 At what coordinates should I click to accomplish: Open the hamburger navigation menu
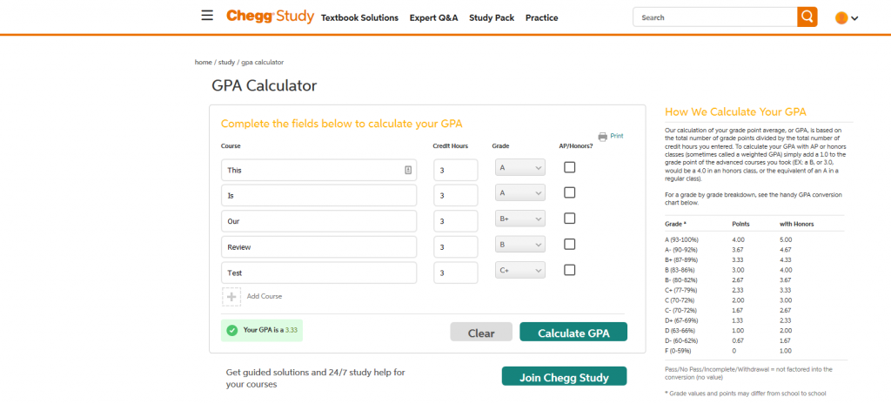(x=206, y=16)
